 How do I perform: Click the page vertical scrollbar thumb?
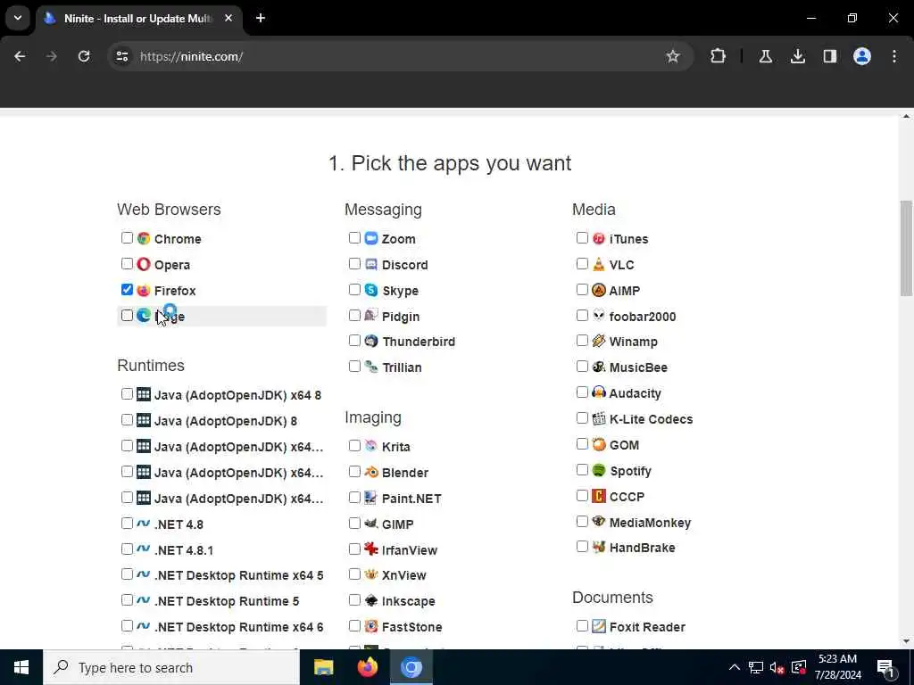(906, 248)
